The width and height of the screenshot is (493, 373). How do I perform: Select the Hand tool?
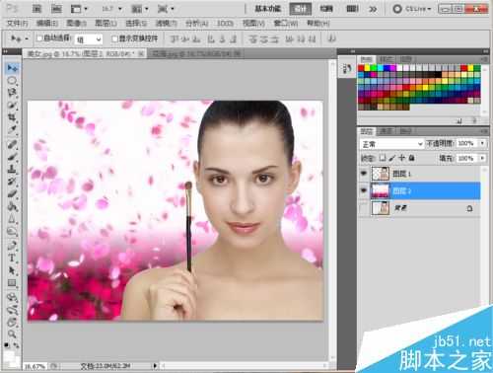click(12, 323)
